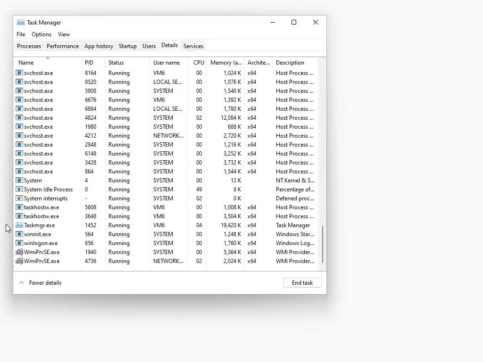483x362 pixels.
Task: Click the icon of svchost.exe PID 3428
Action: 19,162
